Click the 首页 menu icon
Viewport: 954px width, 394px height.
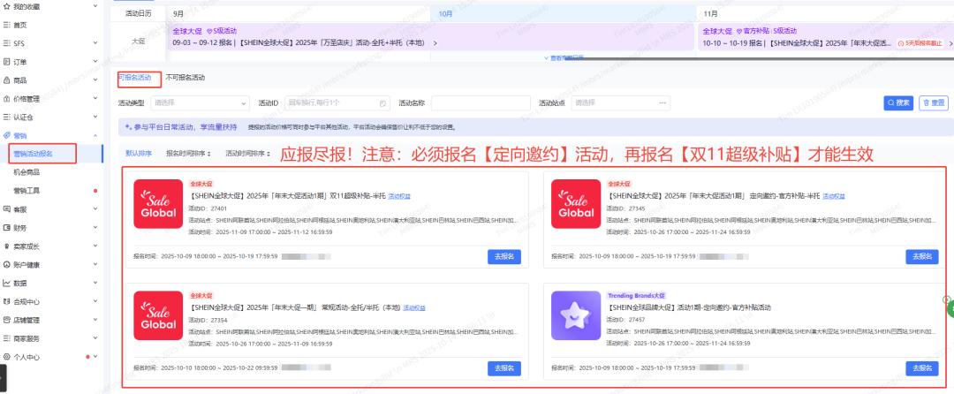pos(7,25)
